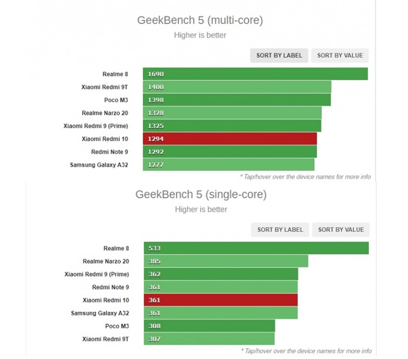Viewport: 408px width, 359px height.
Task: Click the red 361 Xiaomi Redmi 10 bar
Action: click(x=221, y=300)
